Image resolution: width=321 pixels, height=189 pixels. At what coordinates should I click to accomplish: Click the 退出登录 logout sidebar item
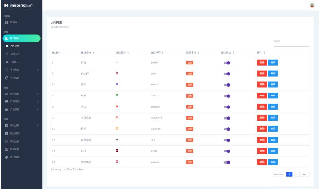[14, 157]
